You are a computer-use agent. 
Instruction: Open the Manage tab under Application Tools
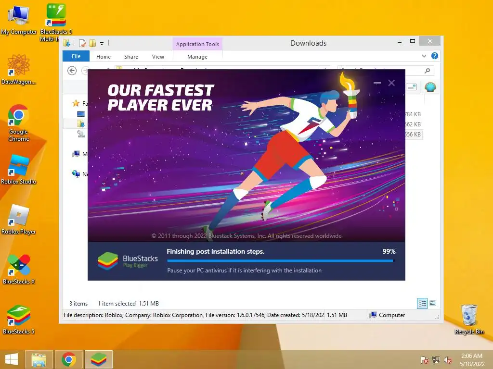coord(197,57)
